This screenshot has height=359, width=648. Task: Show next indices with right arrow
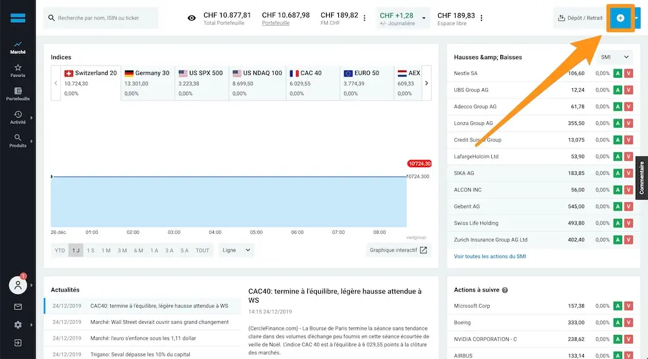click(426, 83)
